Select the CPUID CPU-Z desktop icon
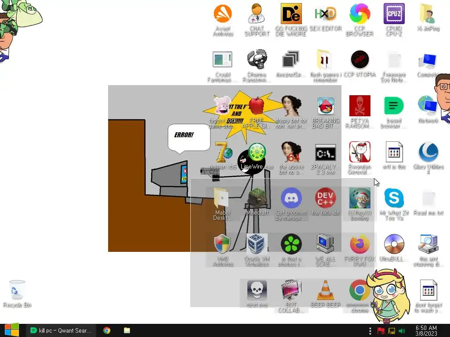The height and width of the screenshot is (337, 450). pyautogui.click(x=394, y=20)
